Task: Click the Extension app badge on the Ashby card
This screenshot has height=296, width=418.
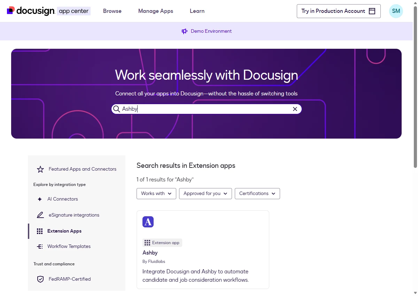Action: (x=162, y=243)
